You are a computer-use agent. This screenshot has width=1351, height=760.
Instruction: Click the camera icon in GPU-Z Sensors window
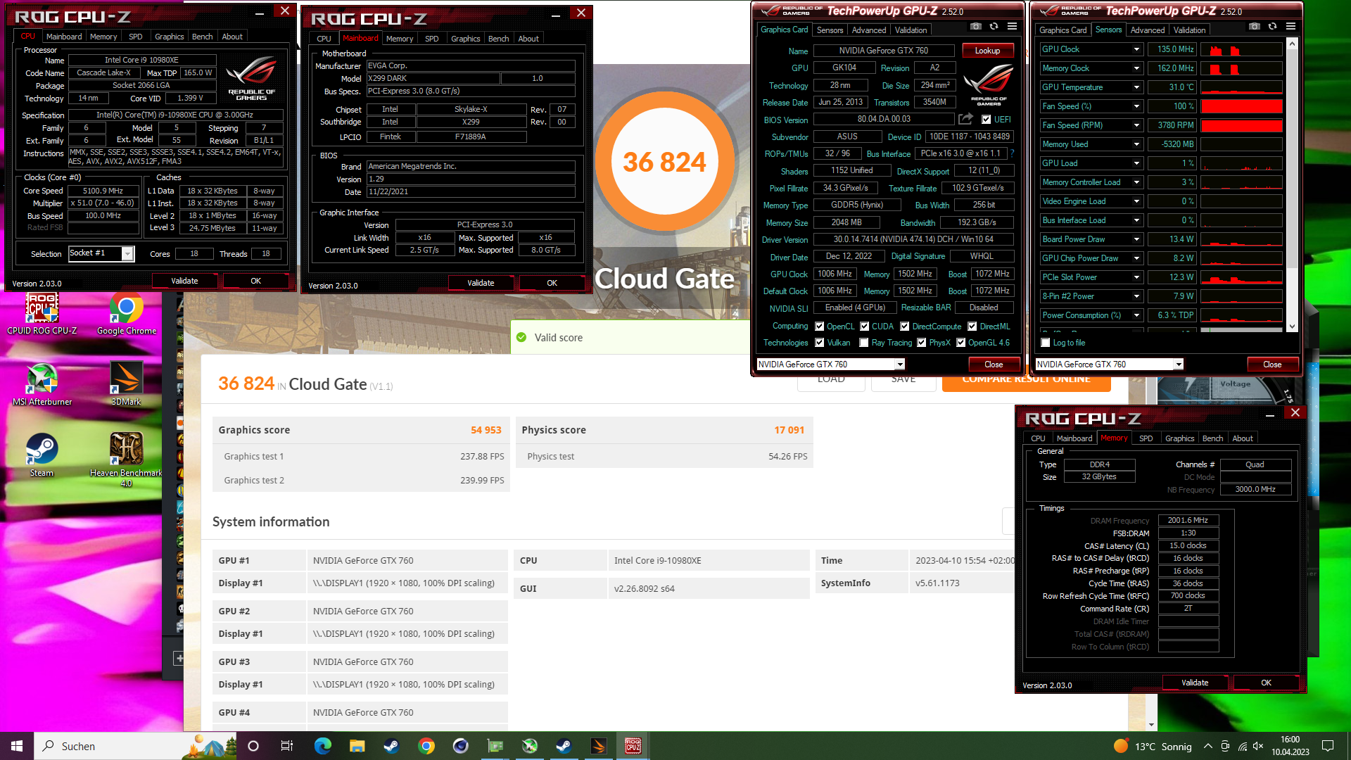point(1254,27)
